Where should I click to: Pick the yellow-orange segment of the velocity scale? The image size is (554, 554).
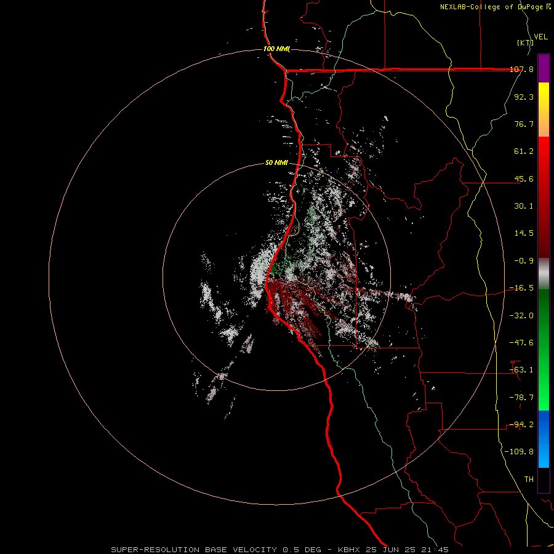click(544, 110)
